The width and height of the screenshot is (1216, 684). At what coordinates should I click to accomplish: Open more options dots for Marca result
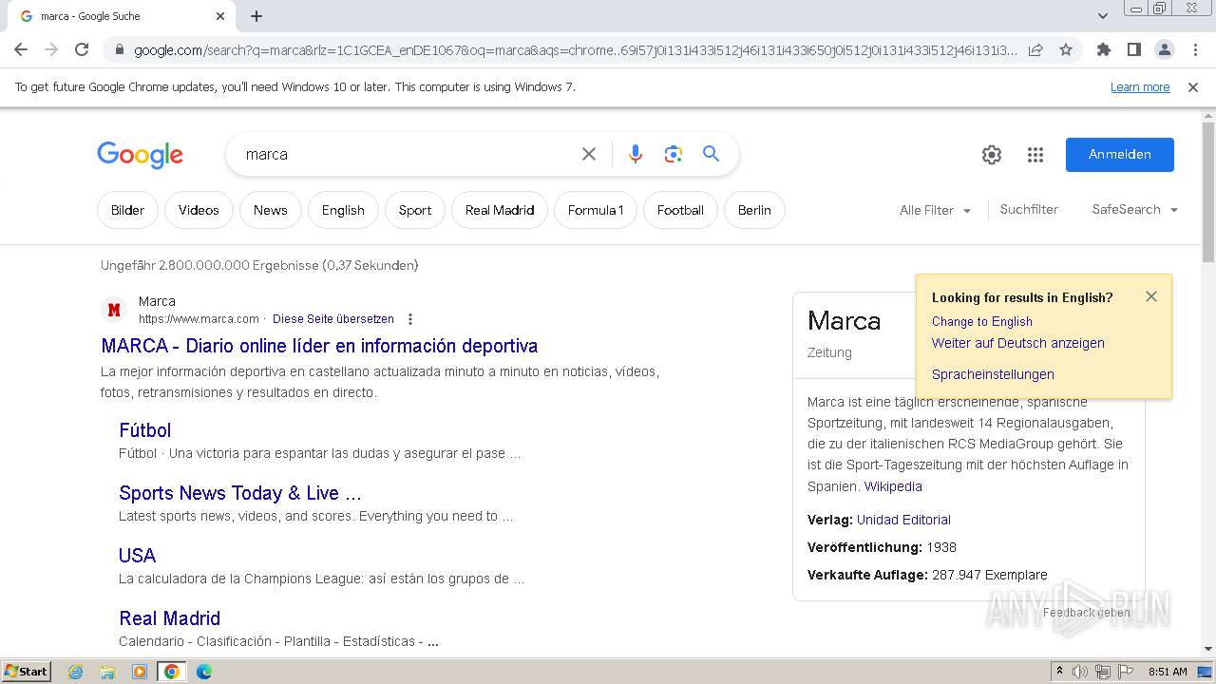coord(410,319)
